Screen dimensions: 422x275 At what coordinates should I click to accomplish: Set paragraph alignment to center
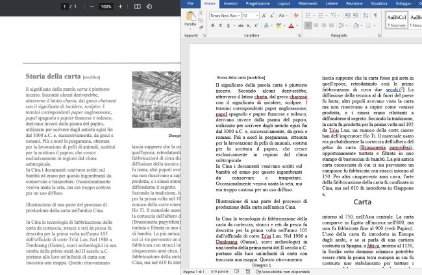click(x=316, y=25)
